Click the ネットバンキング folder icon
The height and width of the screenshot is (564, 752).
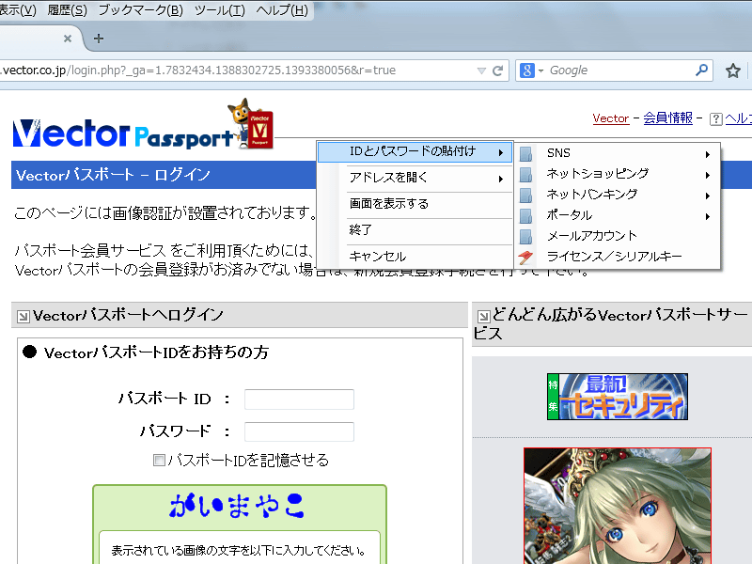pyautogui.click(x=526, y=196)
